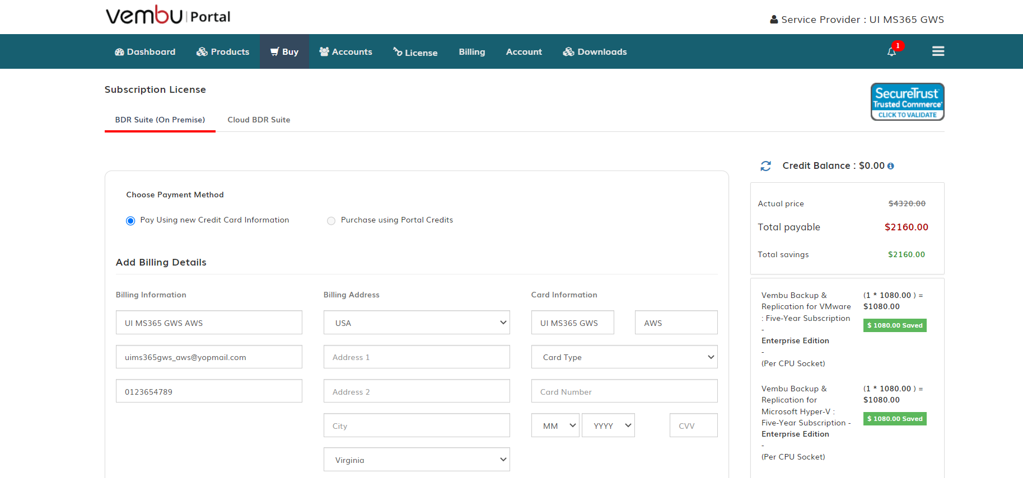
Task: Open the Dashboard menu
Action: click(145, 51)
